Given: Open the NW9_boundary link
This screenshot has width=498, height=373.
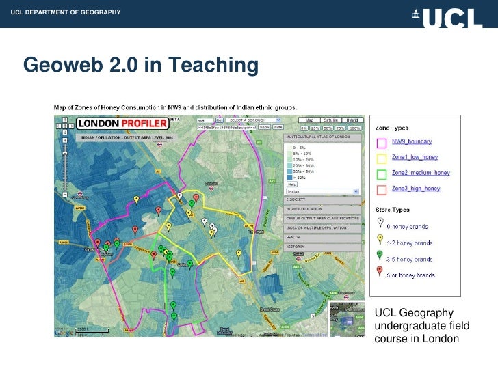Looking at the screenshot, I should click(412, 141).
